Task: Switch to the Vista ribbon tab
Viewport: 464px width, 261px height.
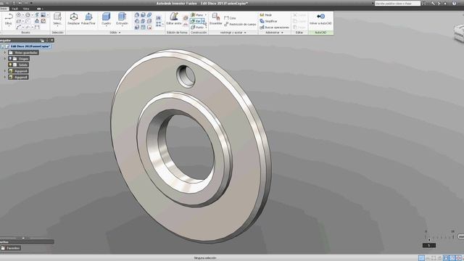Action: click(26, 9)
